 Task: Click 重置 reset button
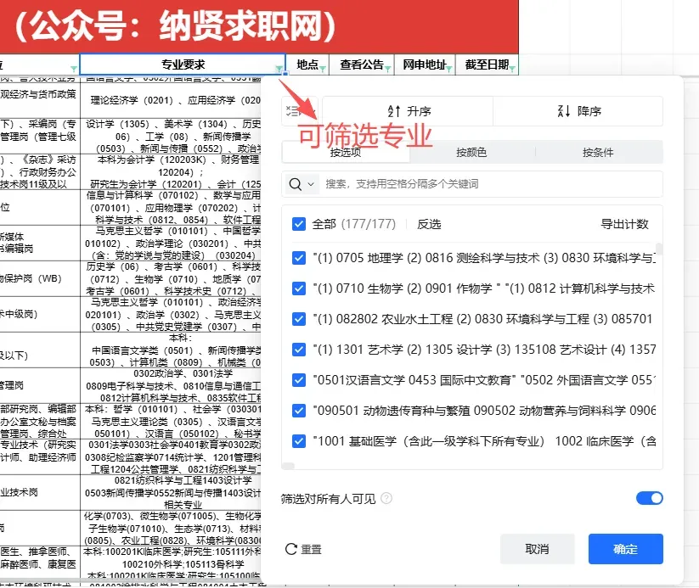pos(303,549)
